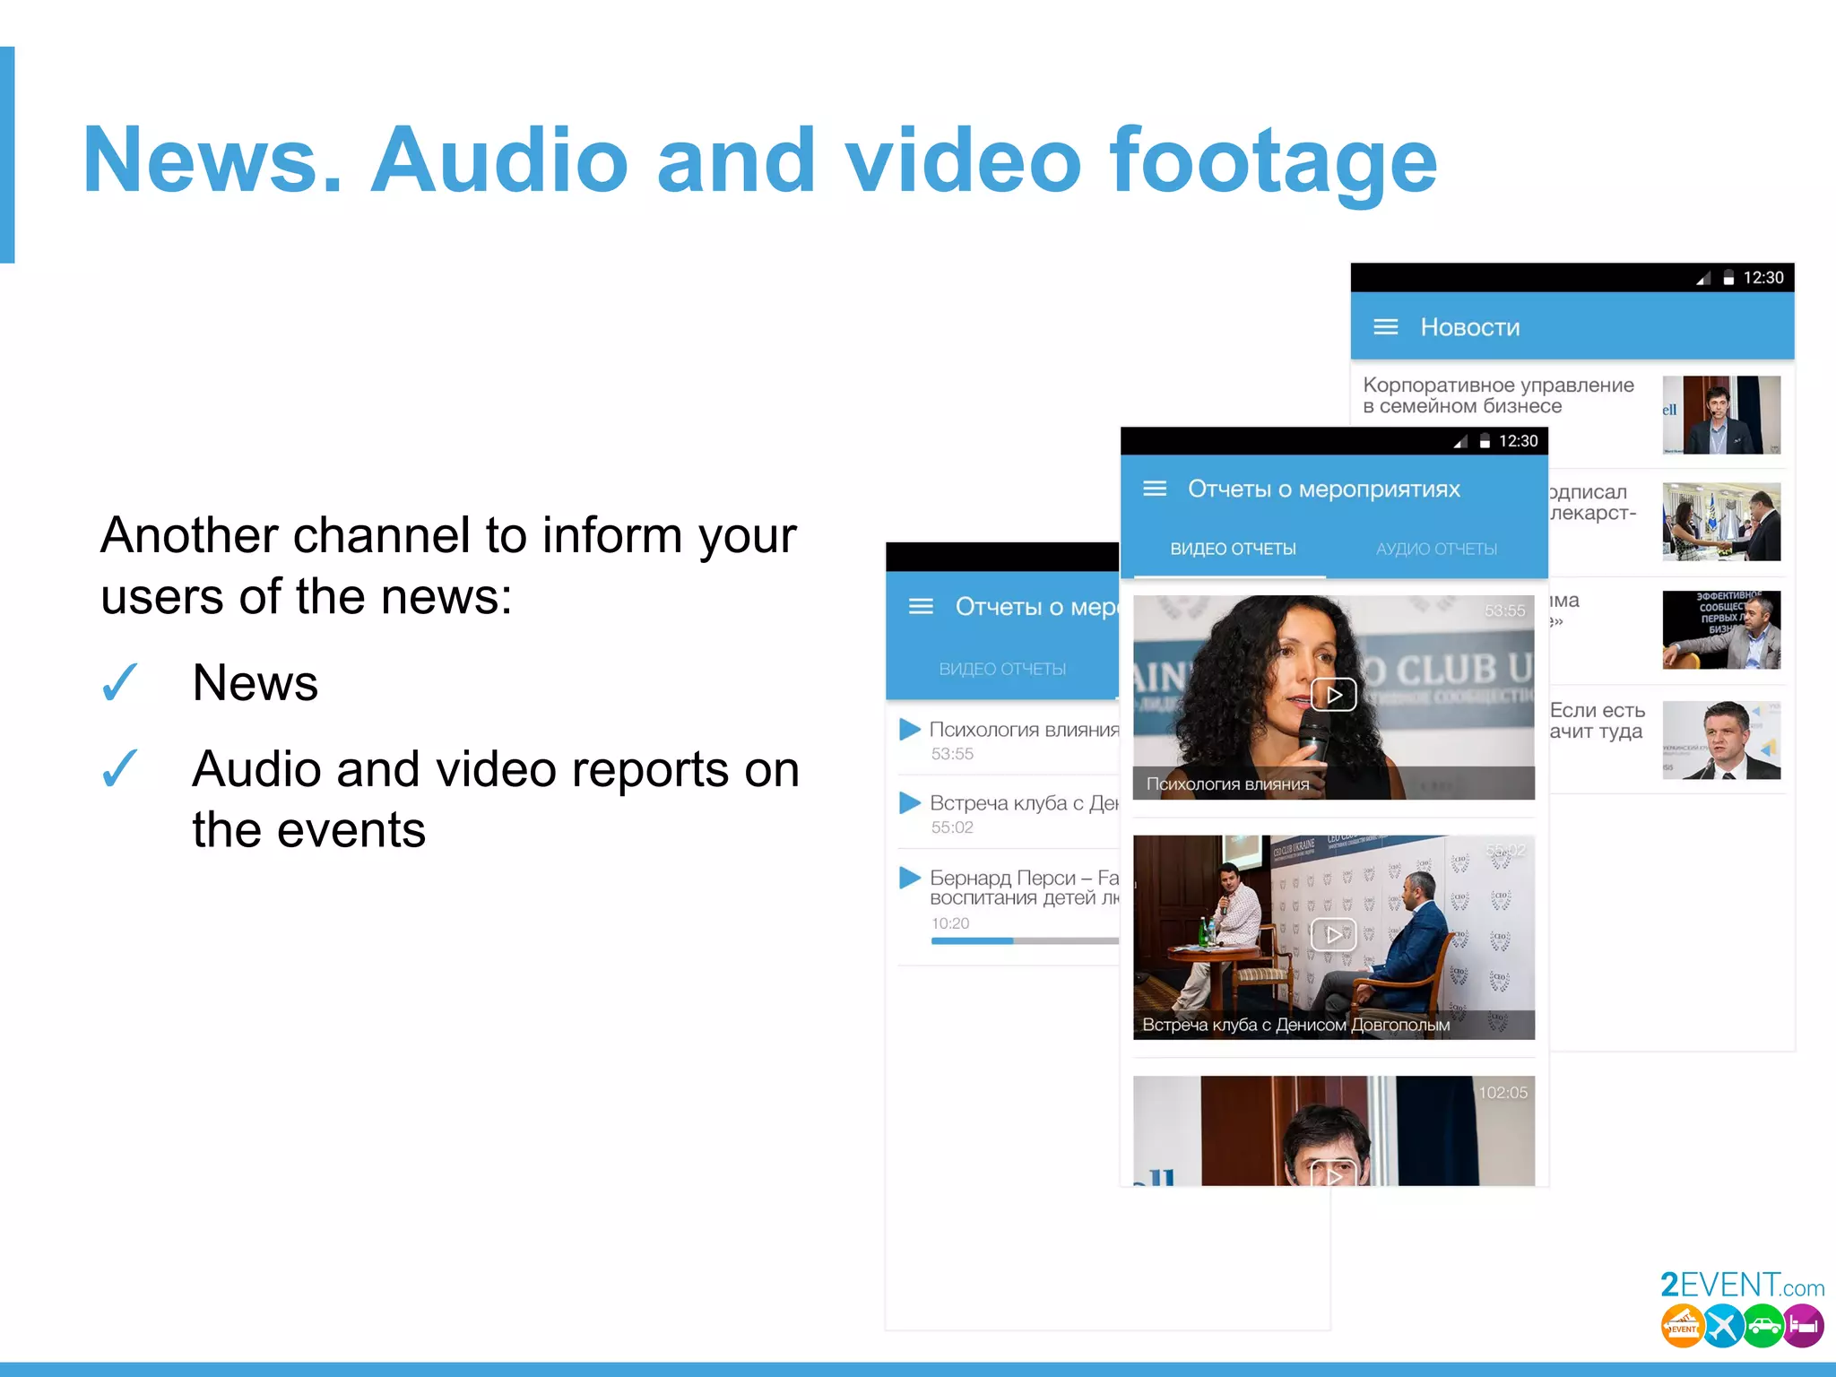The image size is (1836, 1377).
Task: Click front Отчеты о мероприятиях header title
Action: click(x=1324, y=489)
